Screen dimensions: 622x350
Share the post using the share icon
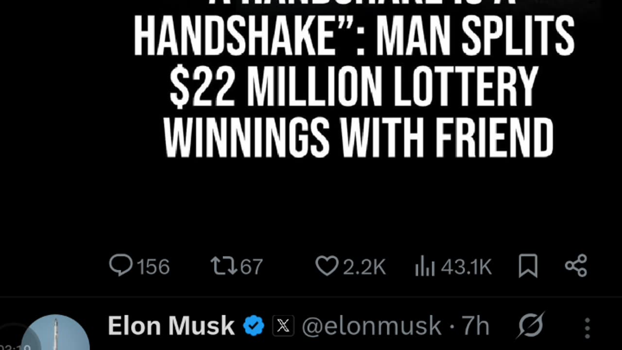click(576, 266)
